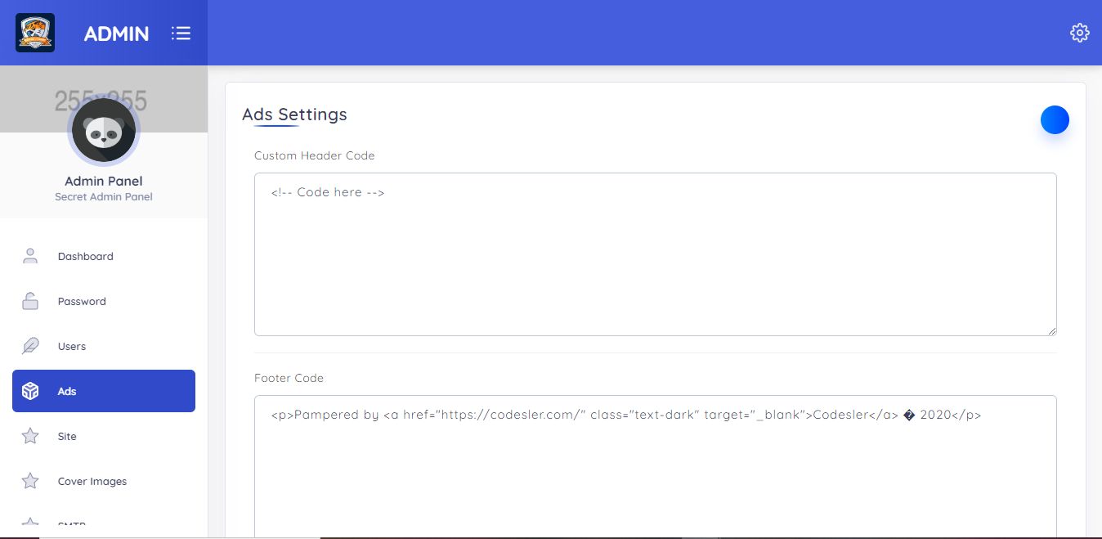The image size is (1102, 539).
Task: Click the Ads Settings heading
Action: coord(294,115)
